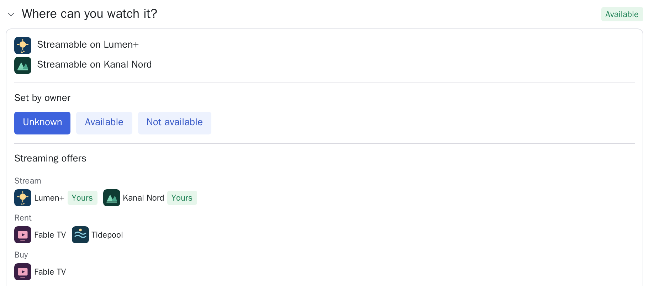Click the Fable TV icon under Buy
The height and width of the screenshot is (286, 649).
click(23, 272)
